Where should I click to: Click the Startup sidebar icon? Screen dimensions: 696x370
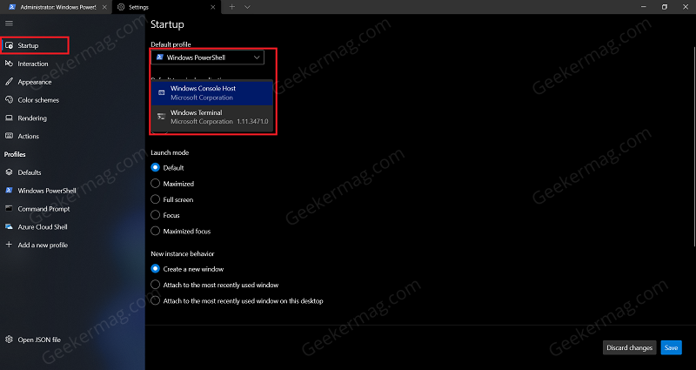click(9, 45)
